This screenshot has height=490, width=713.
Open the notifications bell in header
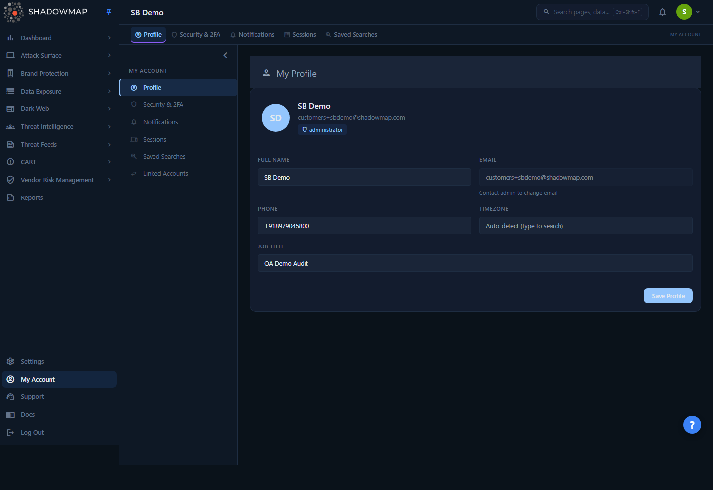662,12
